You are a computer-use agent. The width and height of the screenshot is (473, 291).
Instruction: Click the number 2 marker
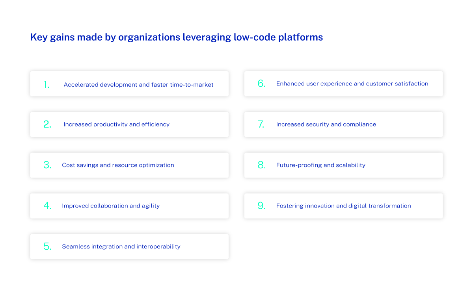point(47,124)
